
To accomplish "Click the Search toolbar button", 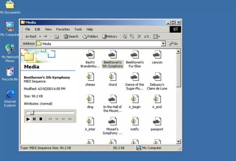I will (71, 36).
